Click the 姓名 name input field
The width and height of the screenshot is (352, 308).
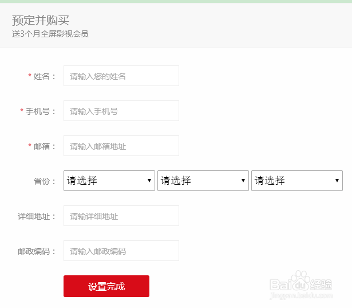point(121,76)
